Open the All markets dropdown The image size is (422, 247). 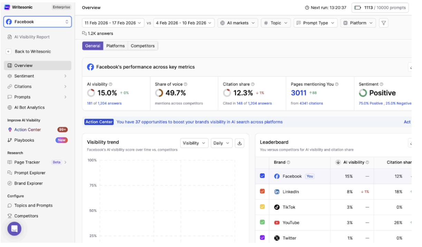click(x=238, y=23)
